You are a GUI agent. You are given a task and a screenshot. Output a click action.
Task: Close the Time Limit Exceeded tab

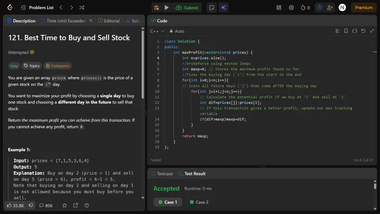[x=91, y=21]
